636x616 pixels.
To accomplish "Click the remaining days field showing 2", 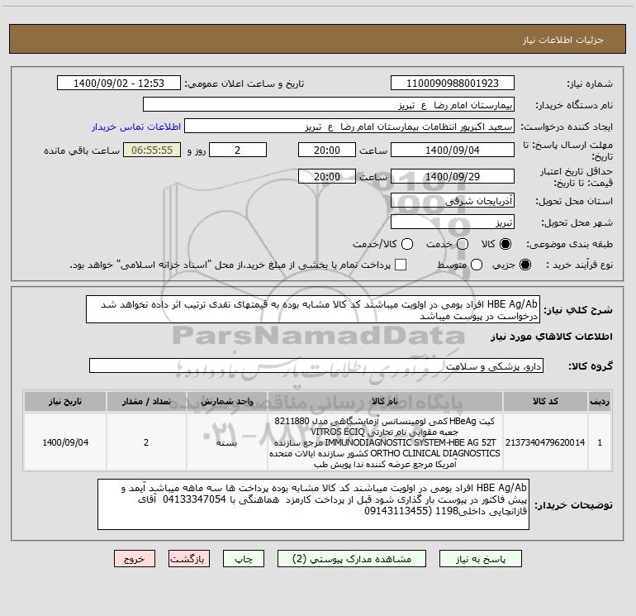I will (238, 150).
